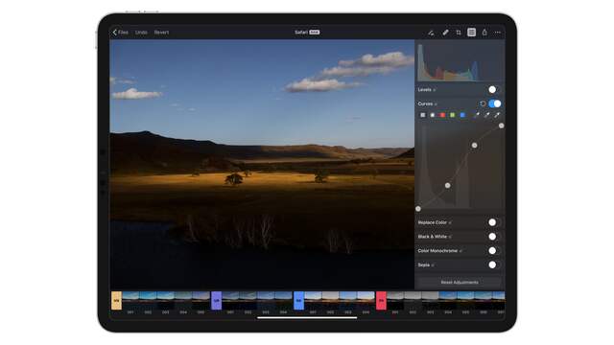Toggle the Levels adjustment switch
Image resolution: width=614 pixels, height=345 pixels.
pyautogui.click(x=494, y=89)
